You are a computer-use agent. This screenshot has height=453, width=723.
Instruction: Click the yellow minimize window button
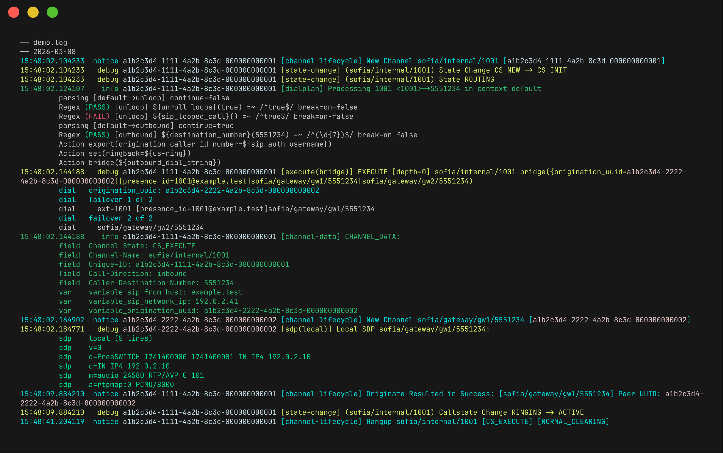pyautogui.click(x=33, y=12)
